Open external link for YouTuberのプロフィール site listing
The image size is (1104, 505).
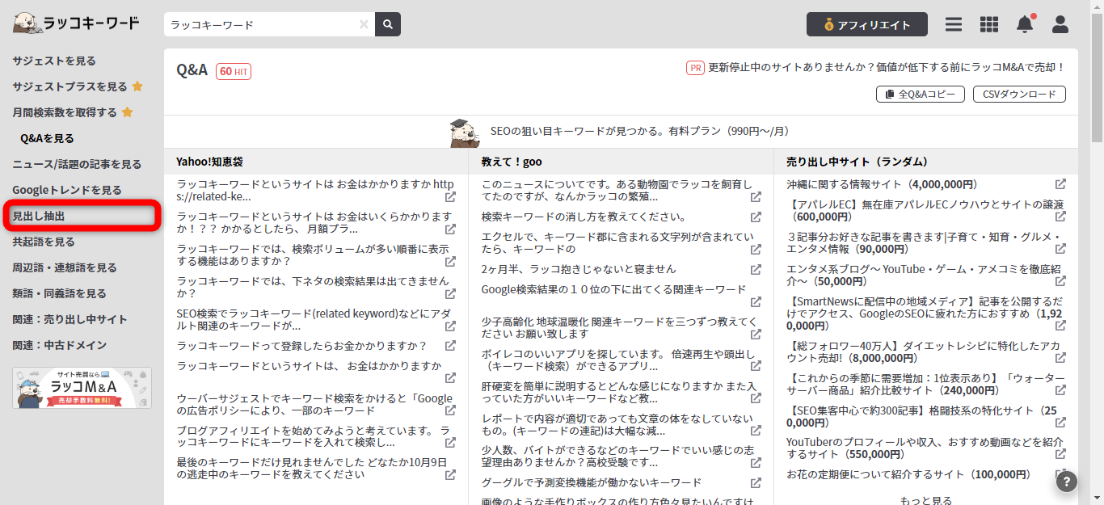tap(1060, 456)
